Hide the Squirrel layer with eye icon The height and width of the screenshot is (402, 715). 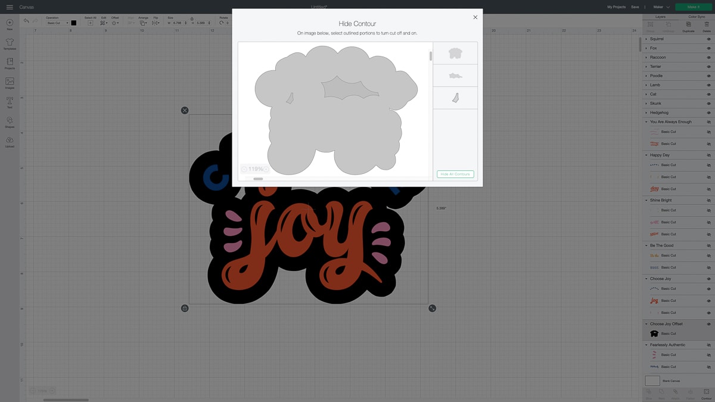click(708, 39)
